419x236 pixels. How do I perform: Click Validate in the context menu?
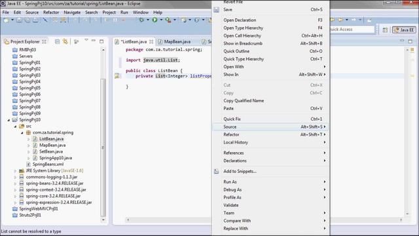click(x=271, y=205)
